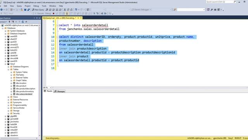Click the Save icon in the toolbar
Viewport: 248px width, 140px height.
point(25,10)
